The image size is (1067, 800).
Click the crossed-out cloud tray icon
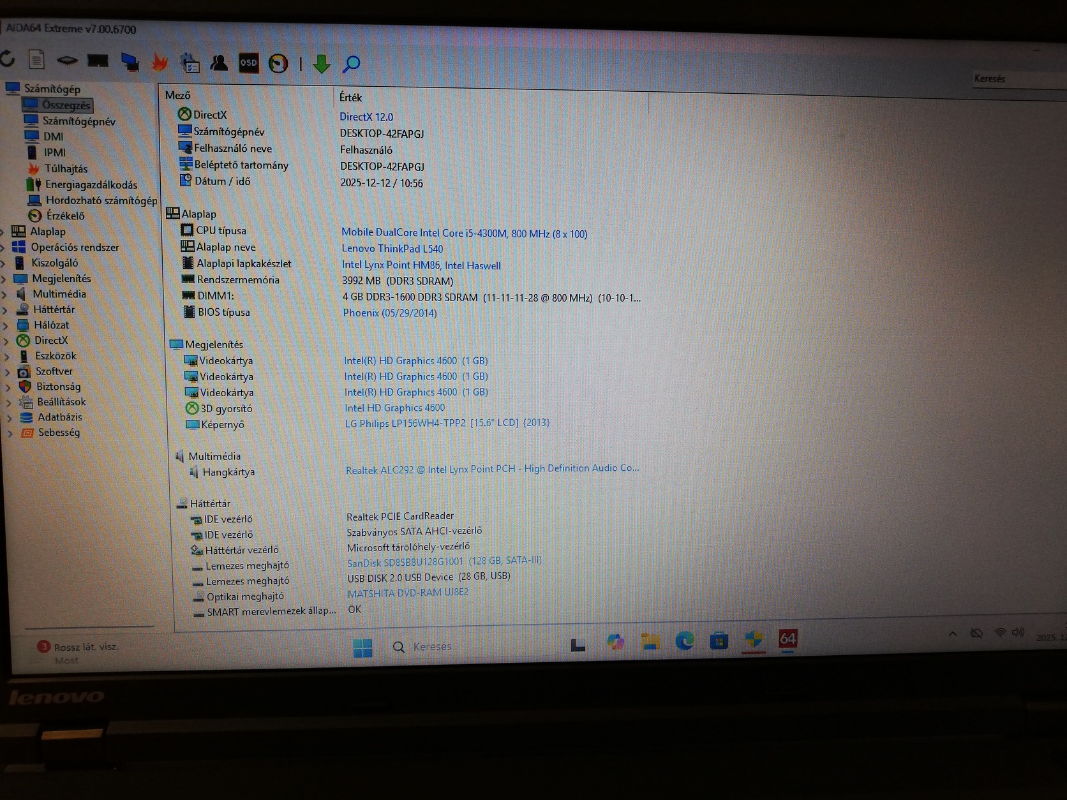[976, 633]
